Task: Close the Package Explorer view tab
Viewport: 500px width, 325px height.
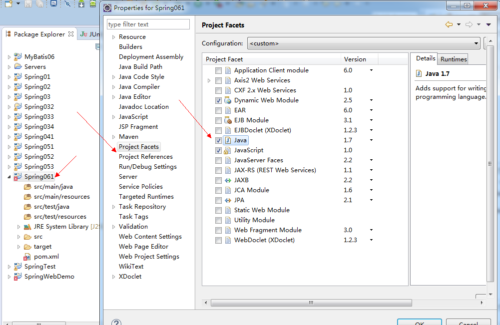Action: tap(71, 34)
